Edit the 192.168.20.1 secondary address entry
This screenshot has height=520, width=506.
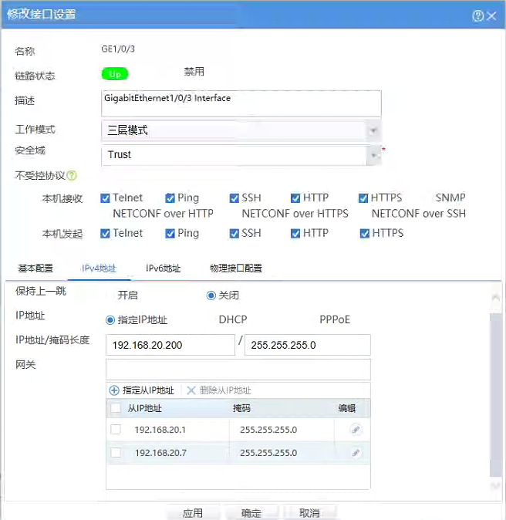356,430
